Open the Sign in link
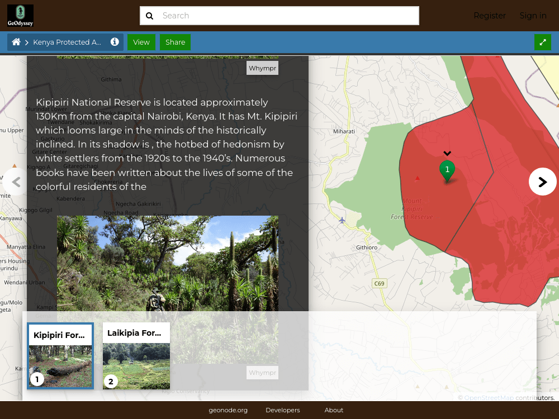Viewport: 559px width, 419px height. pyautogui.click(x=533, y=16)
